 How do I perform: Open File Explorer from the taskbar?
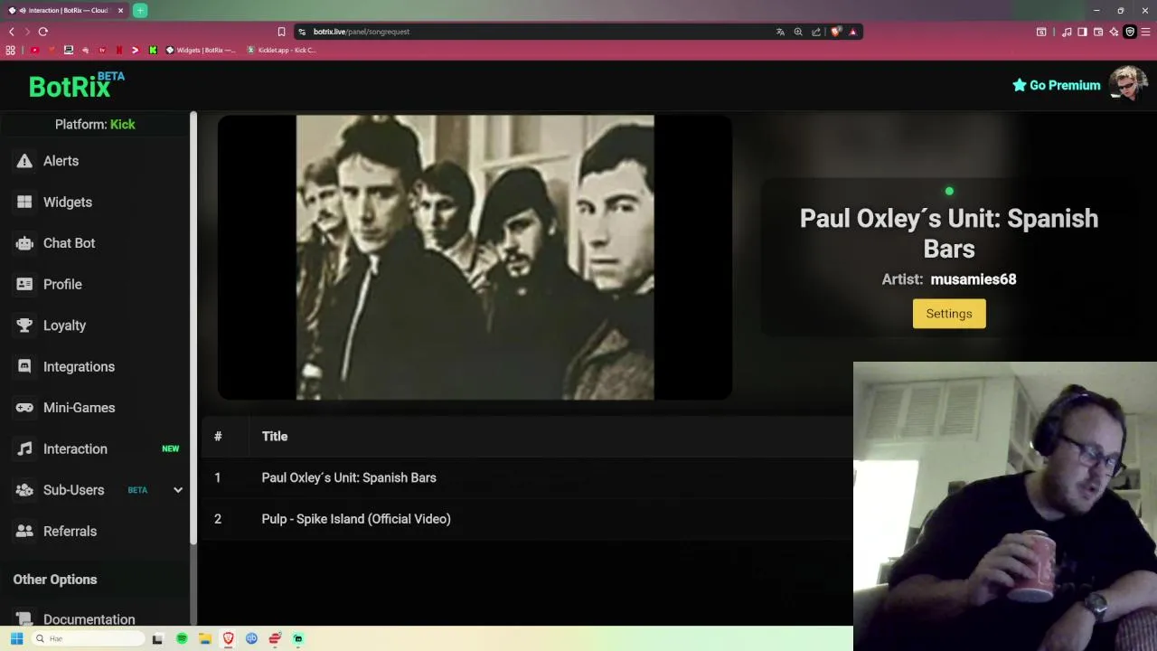click(x=205, y=638)
